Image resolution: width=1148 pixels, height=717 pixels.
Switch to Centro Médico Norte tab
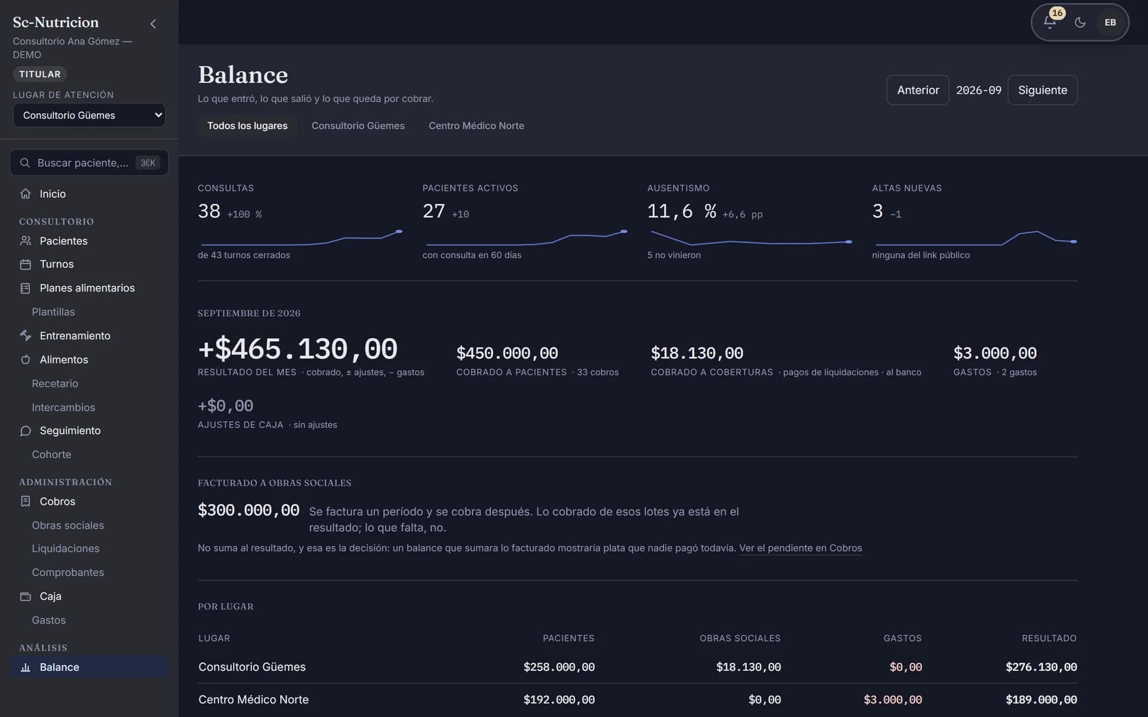477,125
